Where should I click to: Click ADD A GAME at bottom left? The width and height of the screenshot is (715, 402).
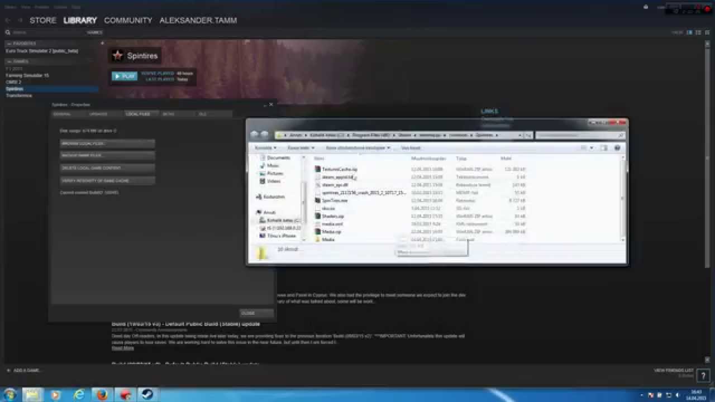pos(23,371)
